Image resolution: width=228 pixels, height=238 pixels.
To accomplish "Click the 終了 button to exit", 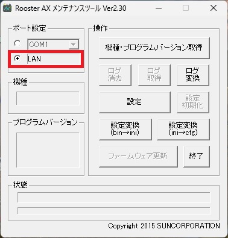I will click(x=197, y=156).
